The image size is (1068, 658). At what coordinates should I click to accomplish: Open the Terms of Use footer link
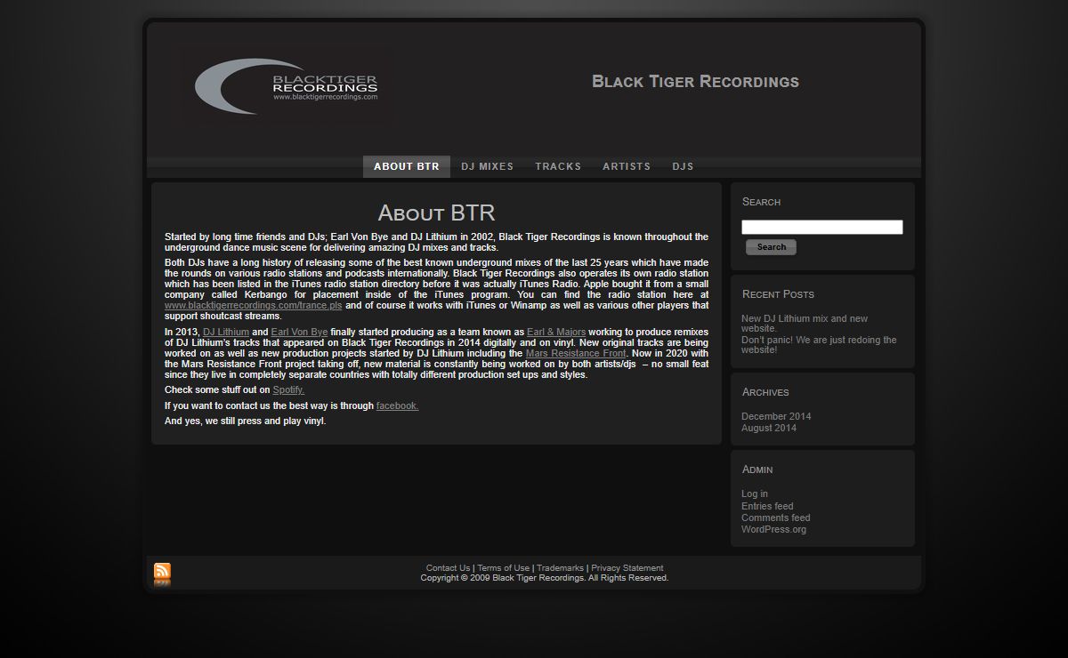point(503,568)
